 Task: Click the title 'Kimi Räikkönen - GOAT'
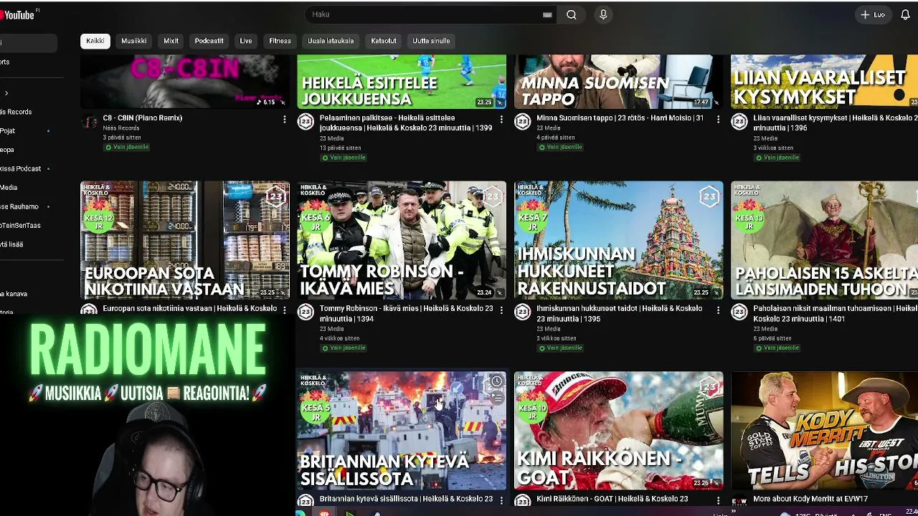(x=612, y=499)
